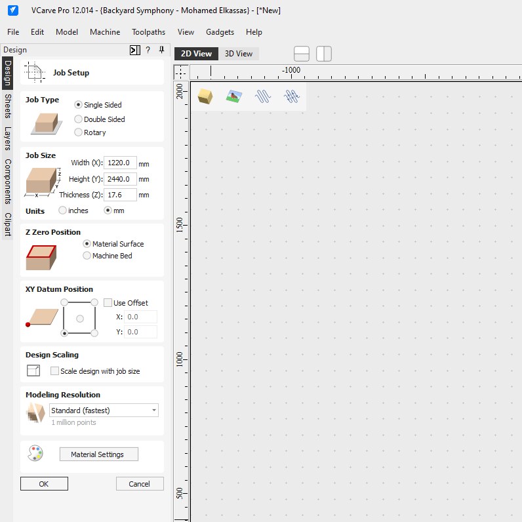Click the ruler origin corner icon
The height and width of the screenshot is (522, 522).
(181, 72)
